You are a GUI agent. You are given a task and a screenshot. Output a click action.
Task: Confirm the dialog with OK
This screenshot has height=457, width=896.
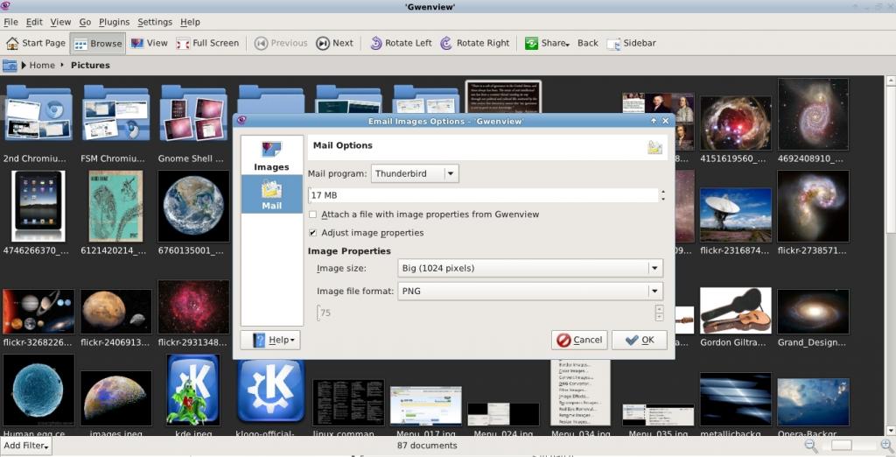pos(640,340)
